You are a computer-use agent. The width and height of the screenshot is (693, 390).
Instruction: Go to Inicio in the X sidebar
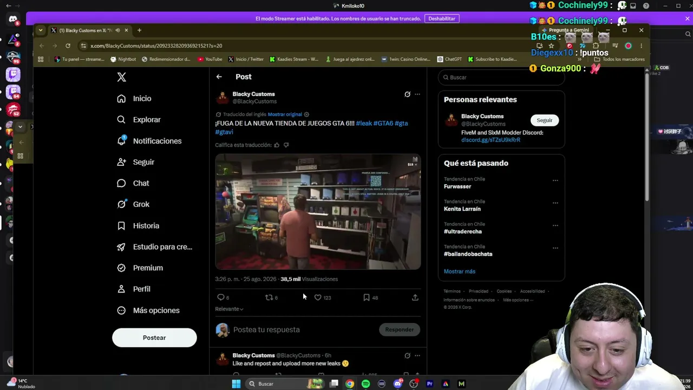pyautogui.click(x=134, y=99)
